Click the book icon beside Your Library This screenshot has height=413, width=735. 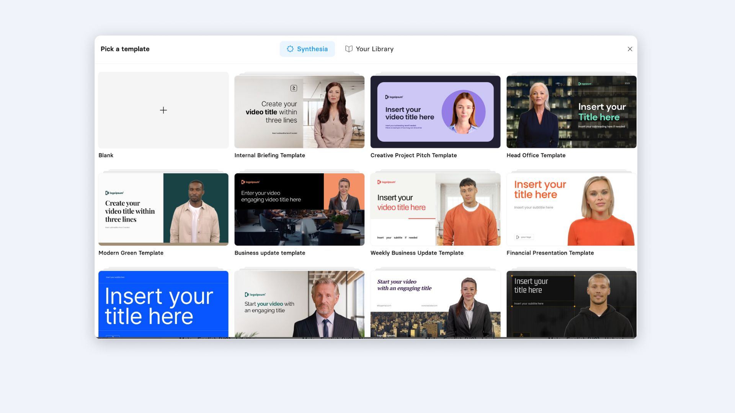(349, 49)
